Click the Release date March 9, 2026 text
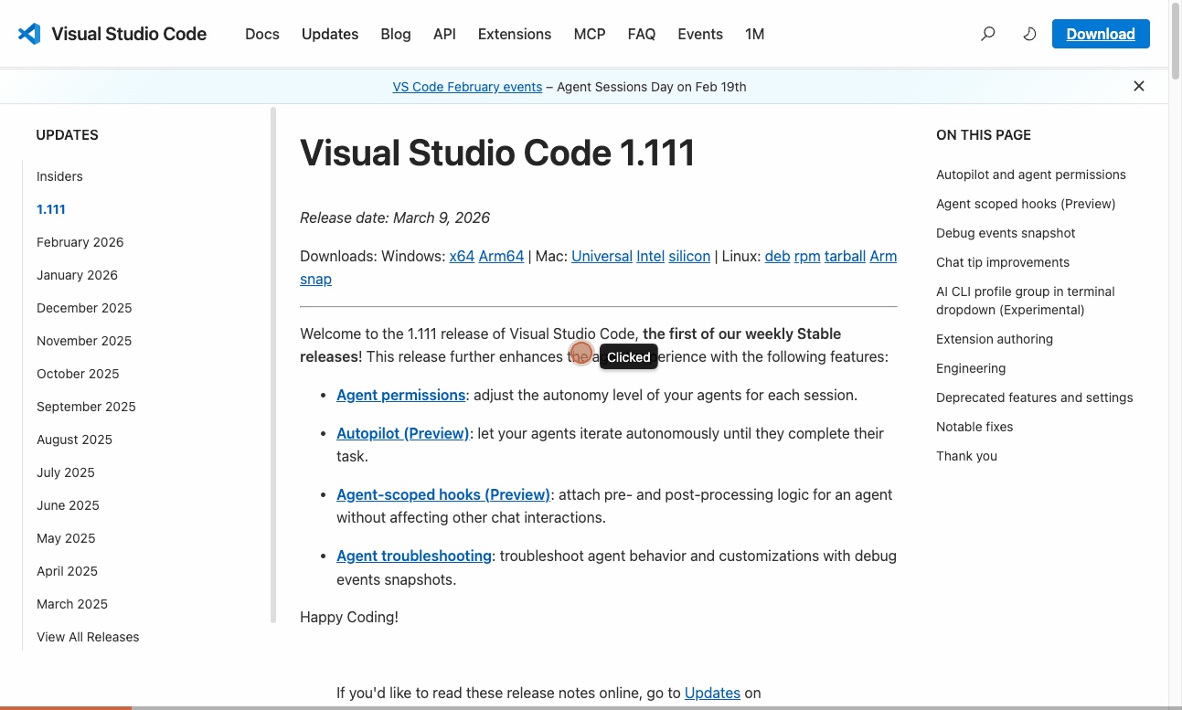The width and height of the screenshot is (1182, 710). point(395,217)
